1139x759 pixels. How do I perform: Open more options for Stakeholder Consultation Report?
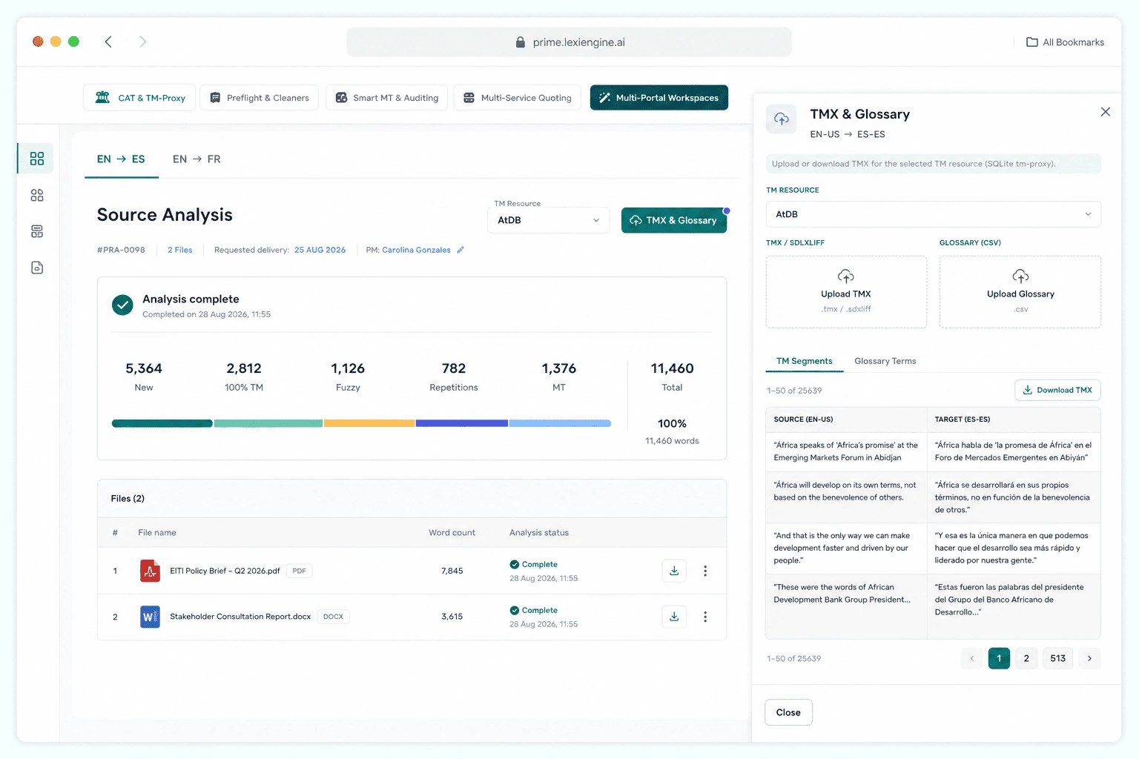[x=705, y=617]
